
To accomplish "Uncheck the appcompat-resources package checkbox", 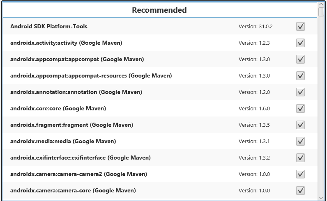I will pos(300,76).
